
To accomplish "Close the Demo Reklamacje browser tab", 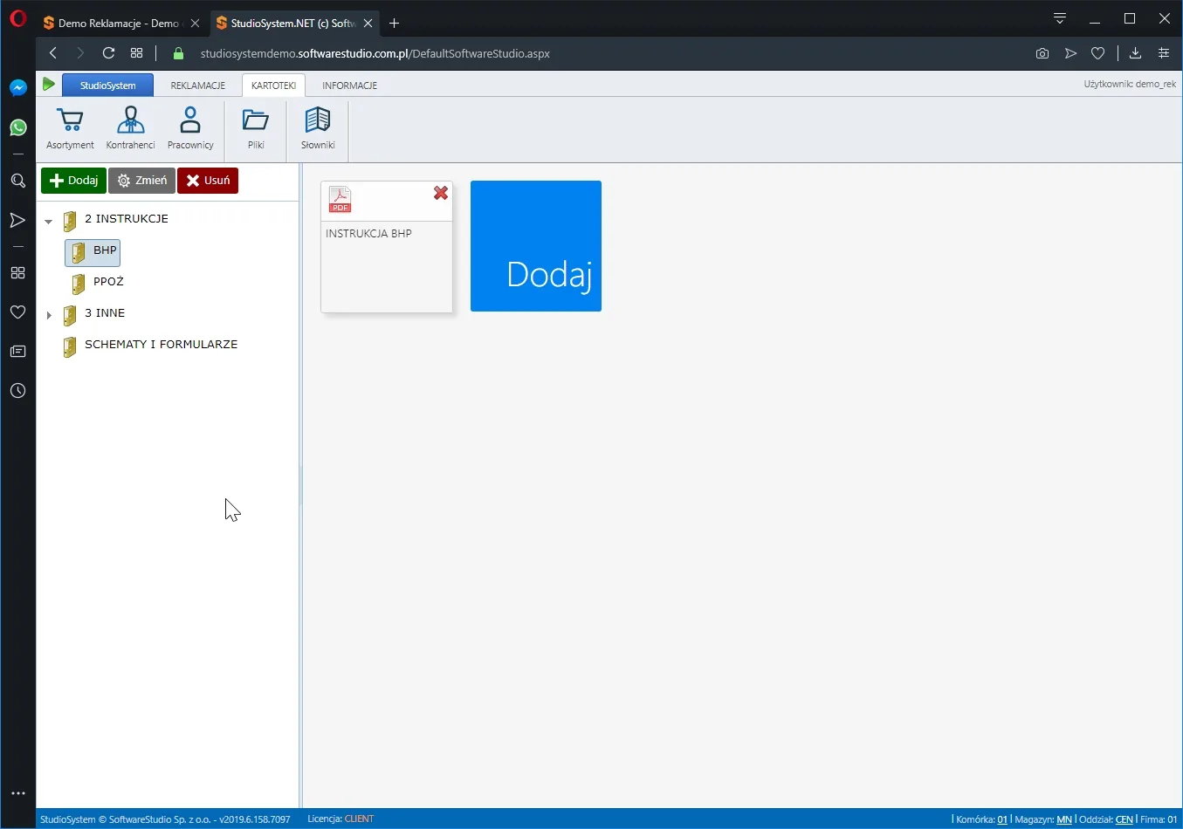I will pos(195,24).
